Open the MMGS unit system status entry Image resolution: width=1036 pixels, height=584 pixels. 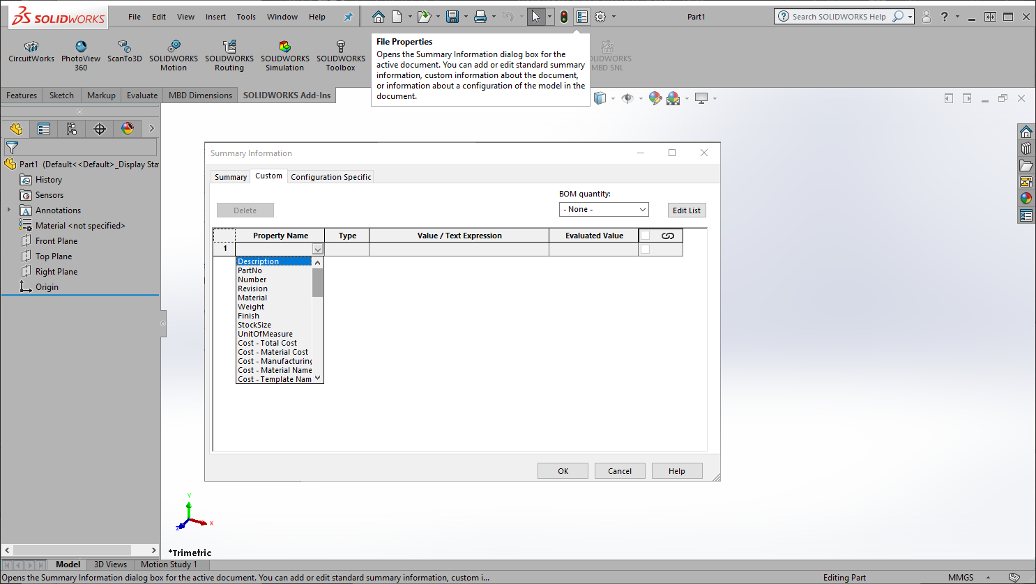(x=961, y=578)
